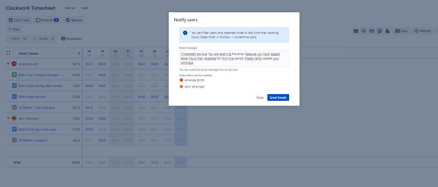Open the Projects selector dropdown
Screen dimensions: 438x187
47,20
